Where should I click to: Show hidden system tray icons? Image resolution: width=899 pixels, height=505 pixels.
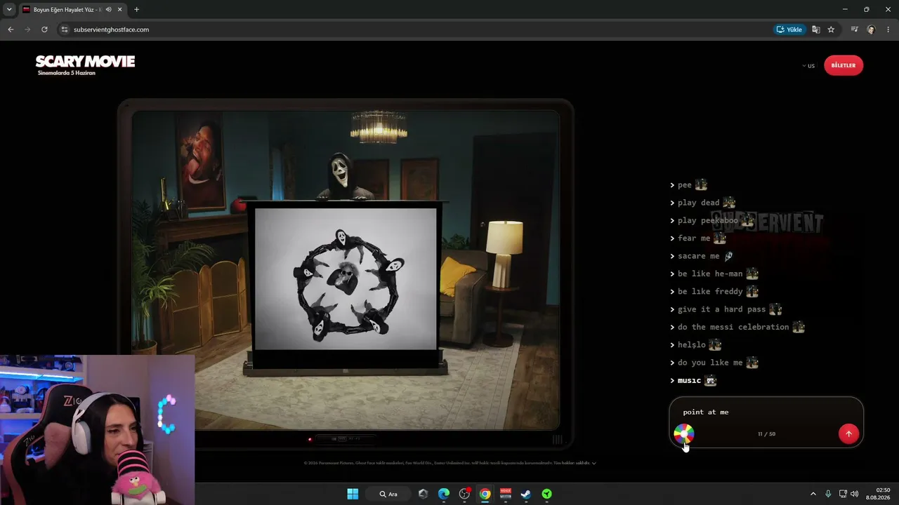[x=813, y=494]
